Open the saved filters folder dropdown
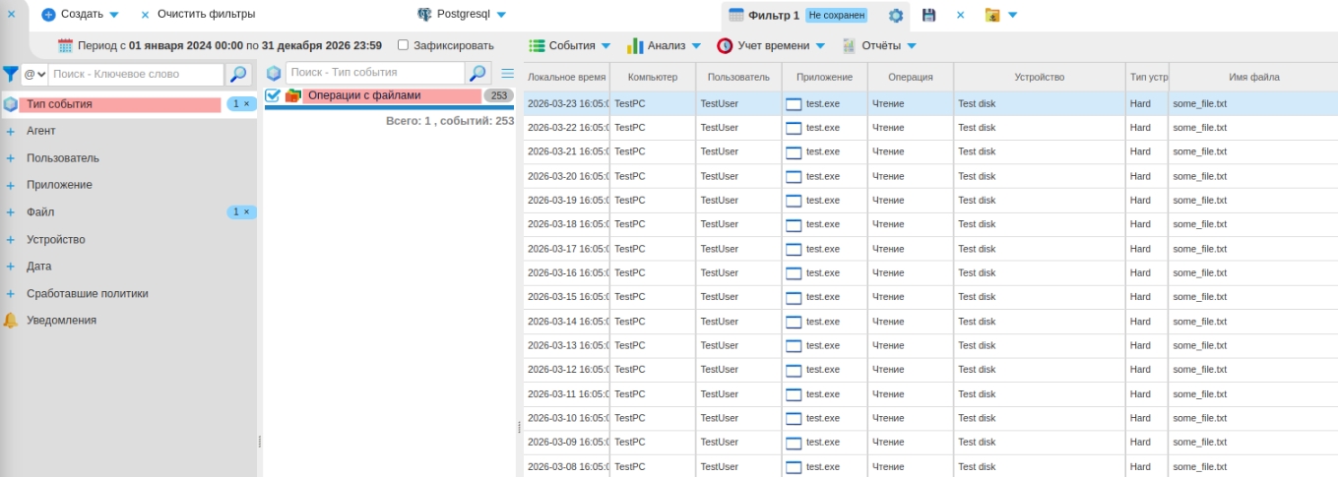The height and width of the screenshot is (477, 1338). click(1000, 15)
